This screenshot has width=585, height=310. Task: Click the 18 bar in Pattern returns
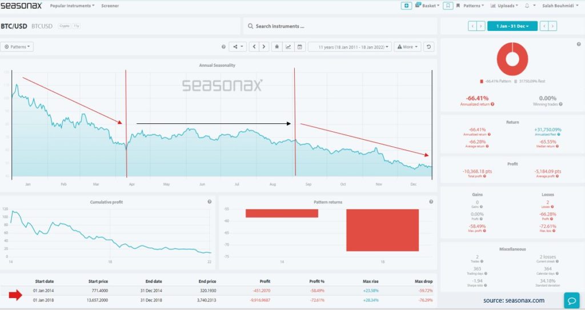coord(382,230)
